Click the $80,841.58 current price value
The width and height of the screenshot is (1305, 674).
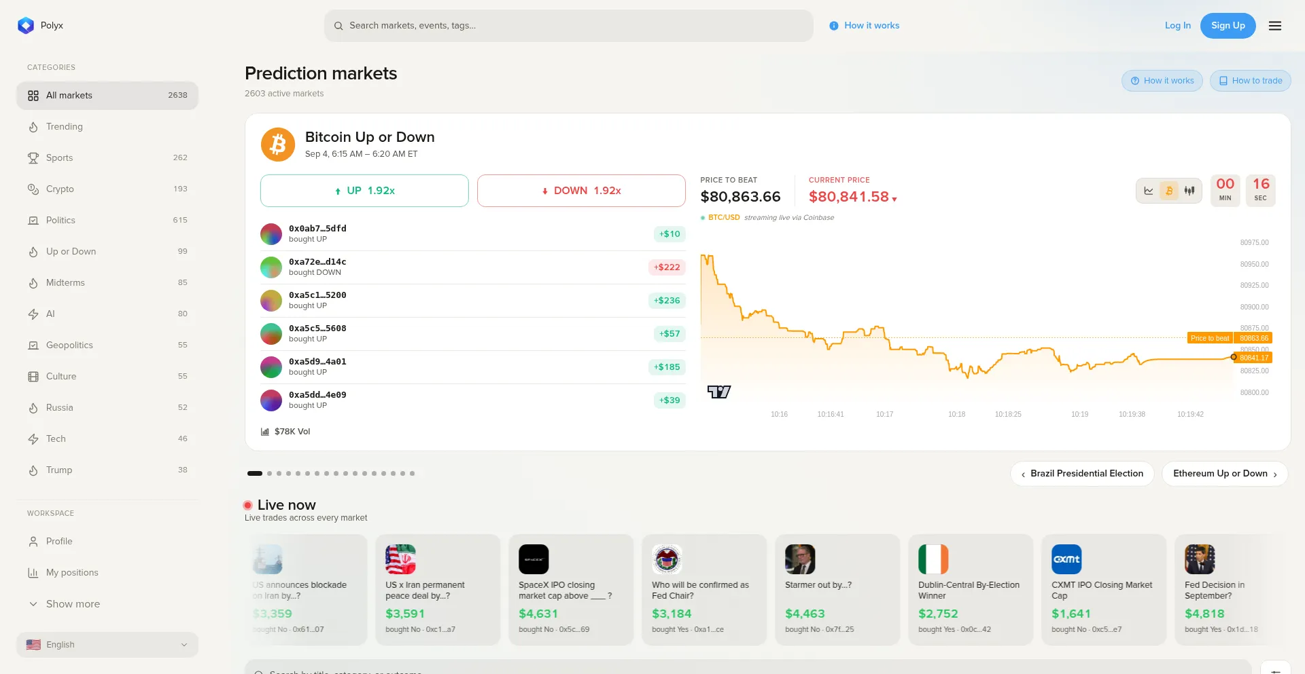849,197
